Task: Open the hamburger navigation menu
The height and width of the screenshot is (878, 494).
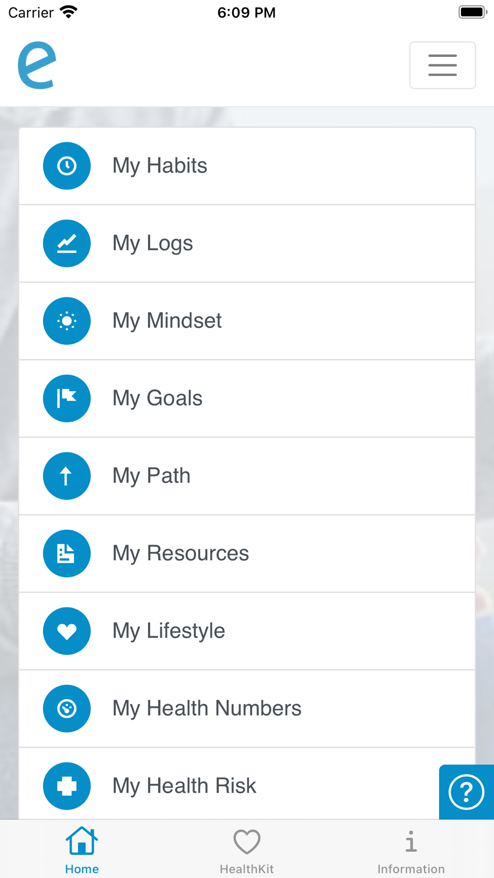Action: click(x=442, y=65)
